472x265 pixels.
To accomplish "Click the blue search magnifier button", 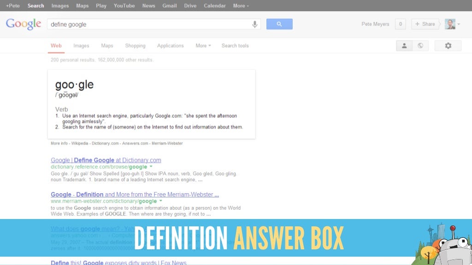I will [279, 24].
